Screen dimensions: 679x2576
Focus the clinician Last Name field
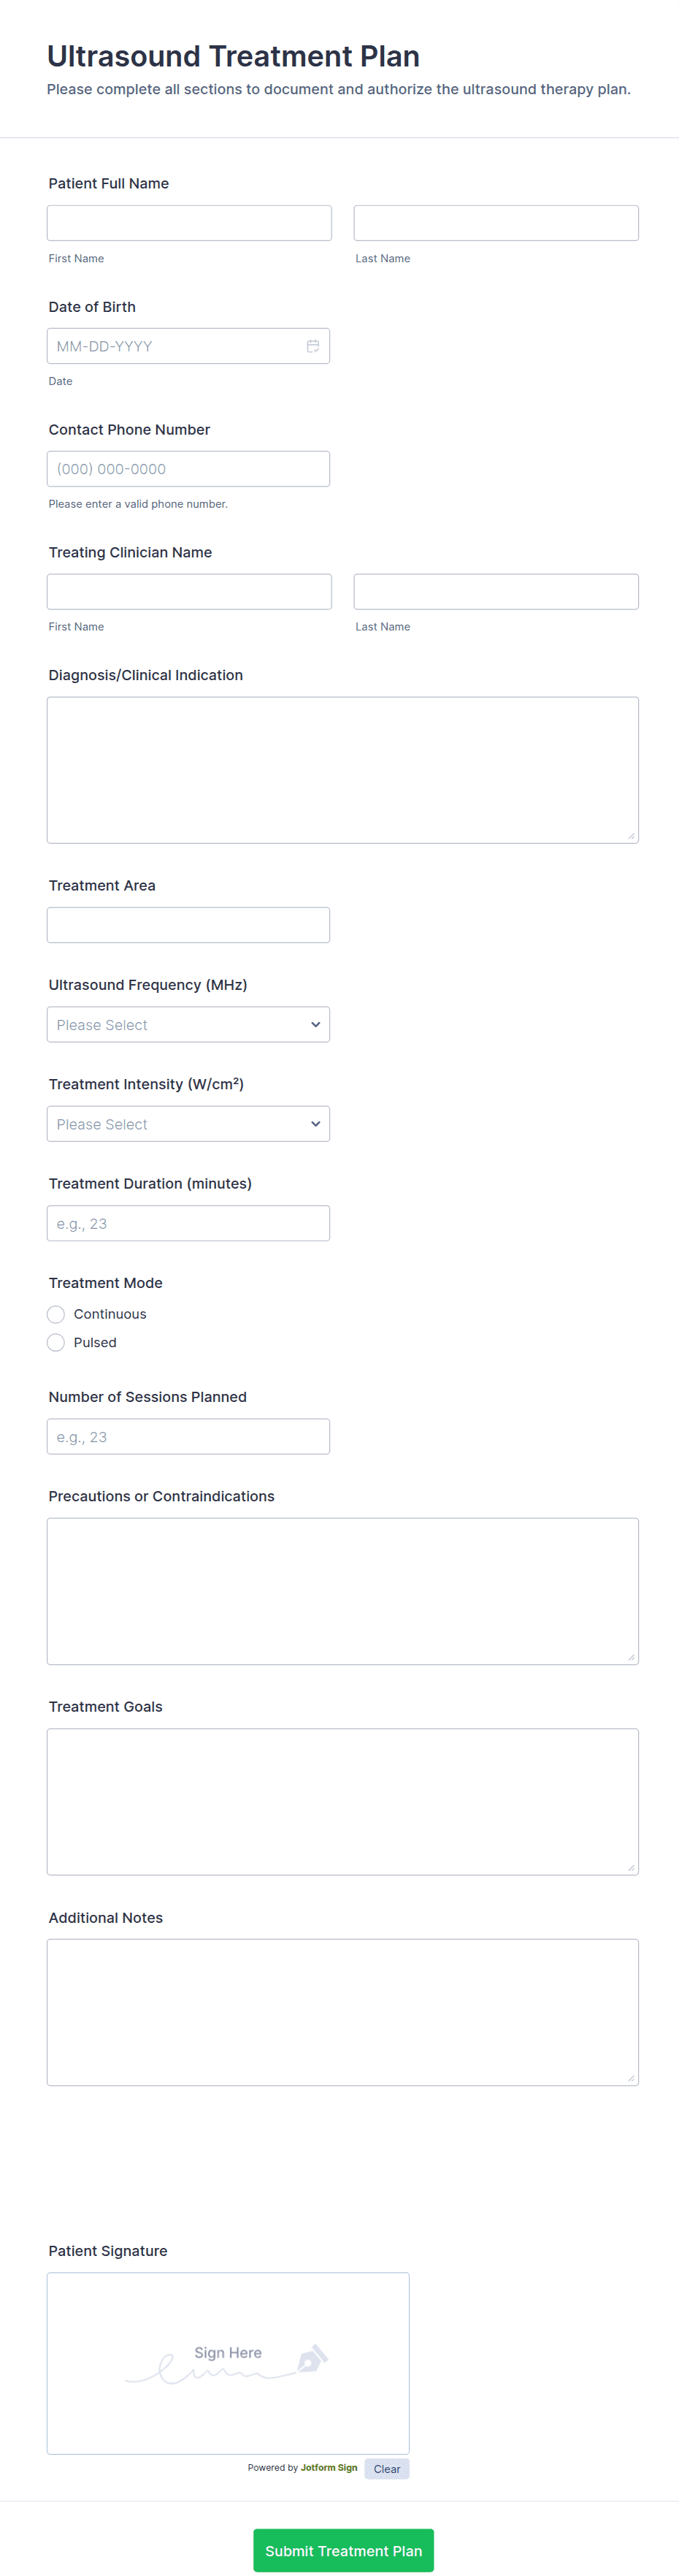point(496,592)
